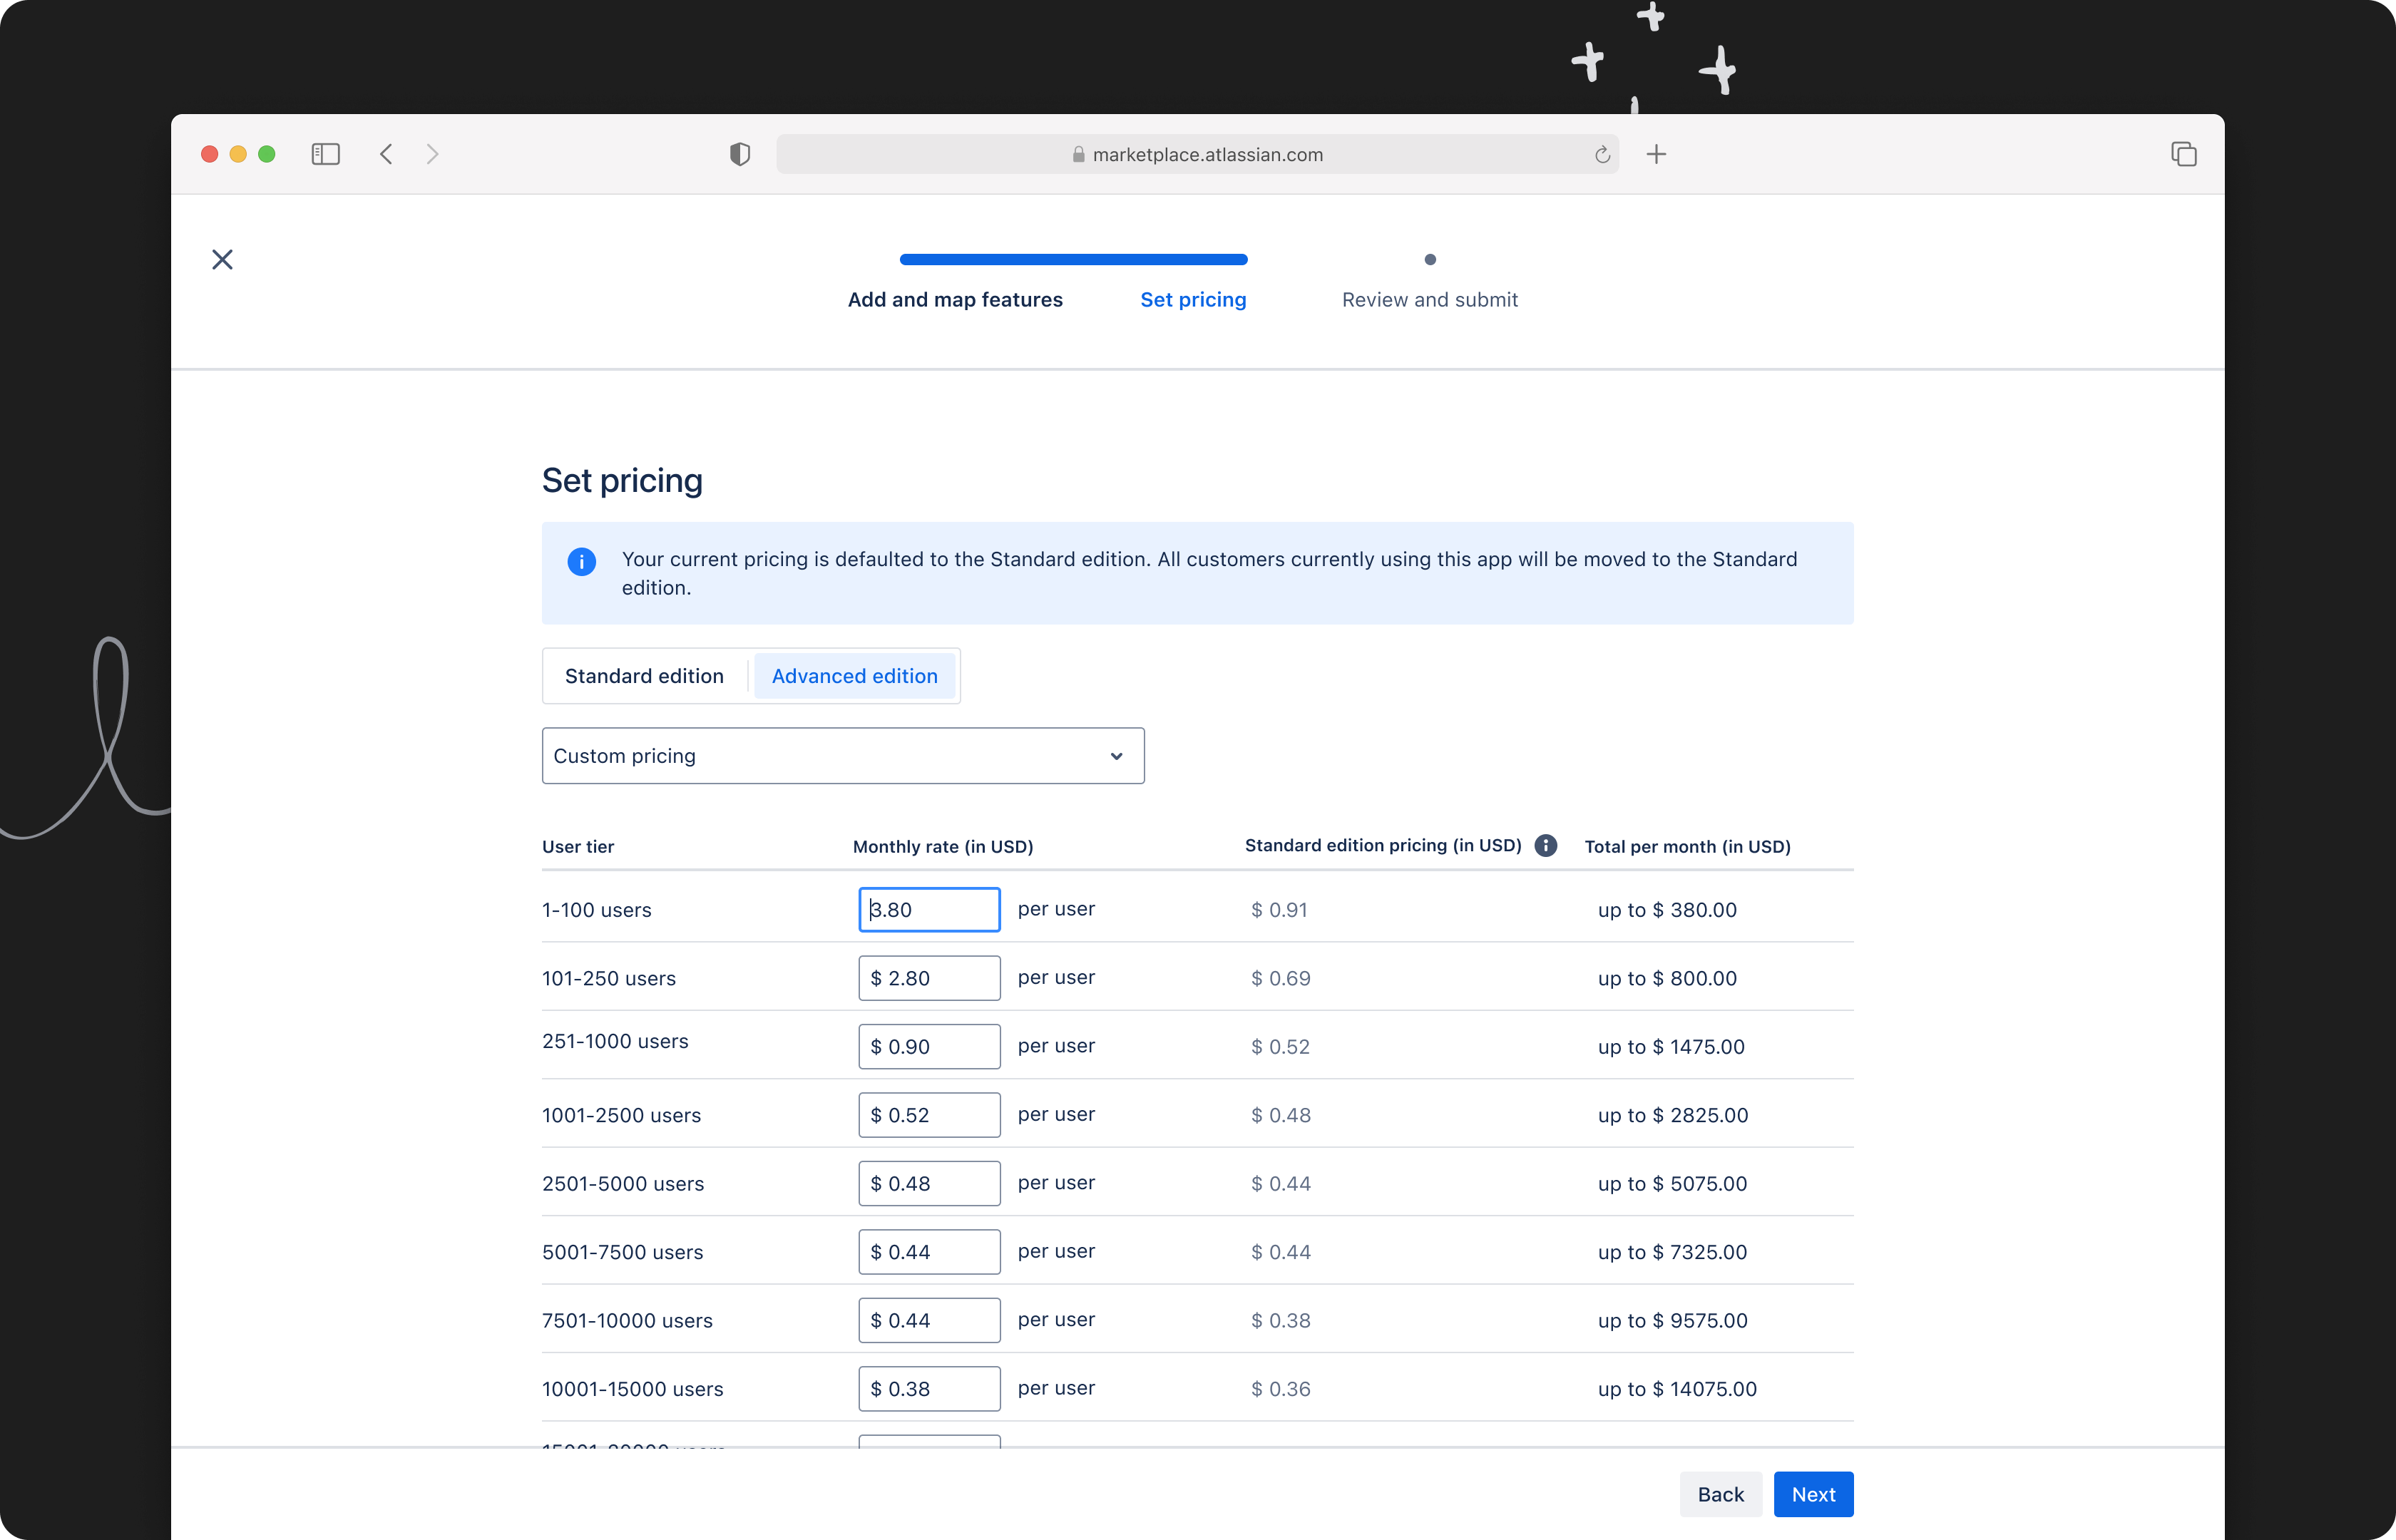
Task: Click the up to $ 14075.00 total
Action: 1677,1390
